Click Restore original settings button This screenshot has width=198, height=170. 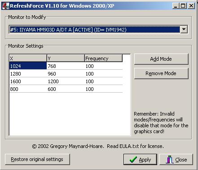(x=37, y=159)
